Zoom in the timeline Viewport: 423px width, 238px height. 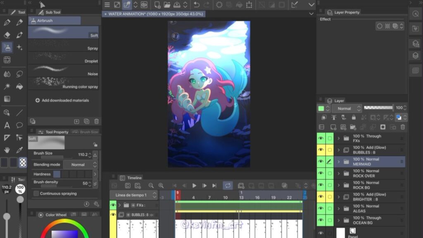click(161, 186)
